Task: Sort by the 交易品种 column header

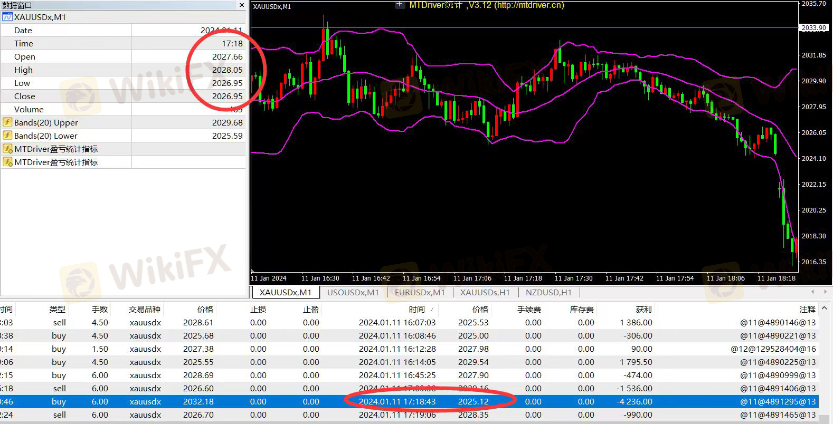Action: coord(144,310)
